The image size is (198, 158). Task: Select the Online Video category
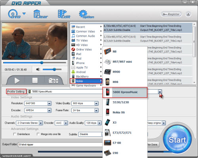point(86,49)
